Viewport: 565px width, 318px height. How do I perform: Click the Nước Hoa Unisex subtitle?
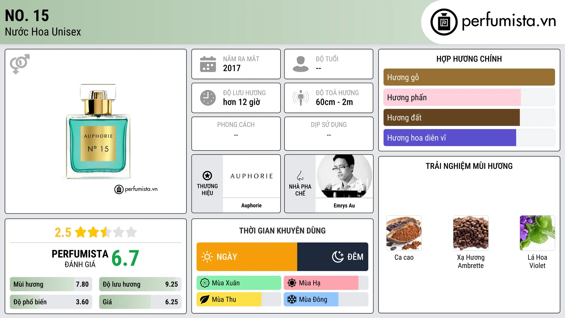coord(43,32)
